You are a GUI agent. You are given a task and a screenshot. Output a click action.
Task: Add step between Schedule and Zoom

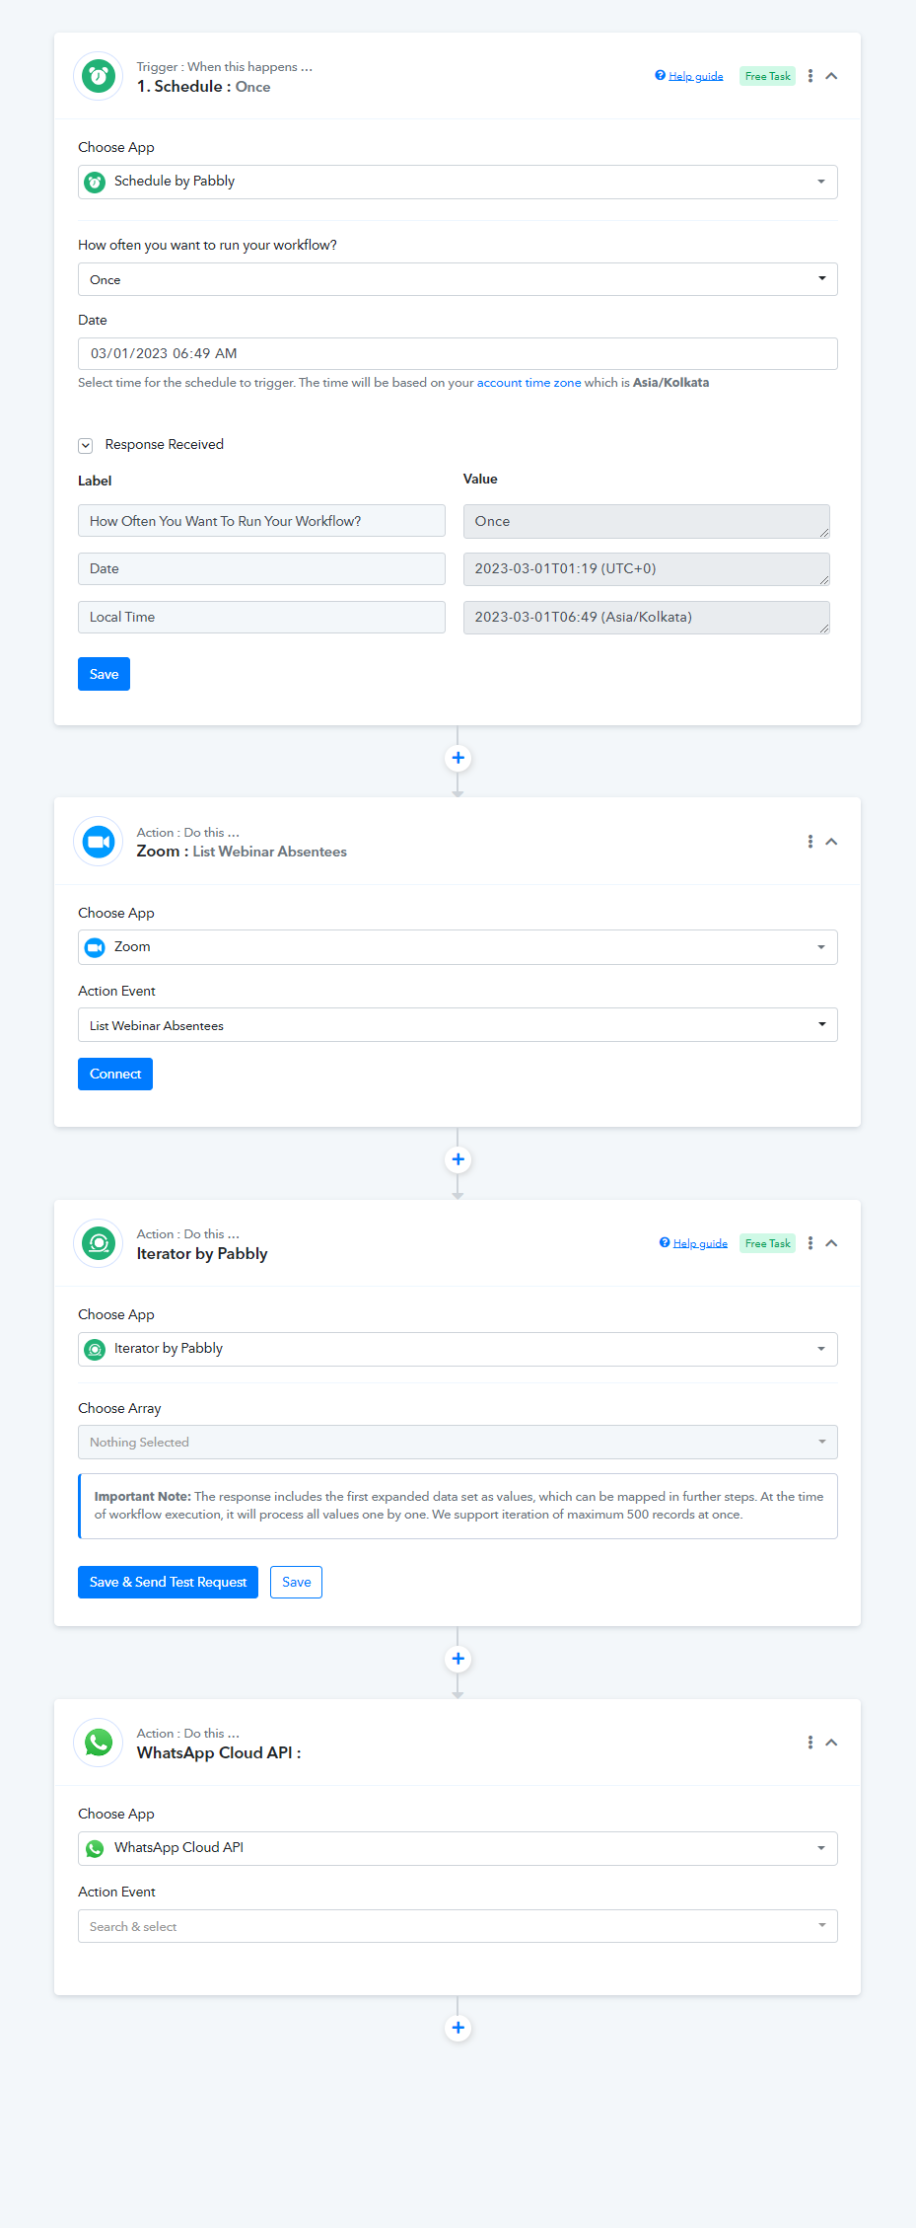[x=458, y=758]
